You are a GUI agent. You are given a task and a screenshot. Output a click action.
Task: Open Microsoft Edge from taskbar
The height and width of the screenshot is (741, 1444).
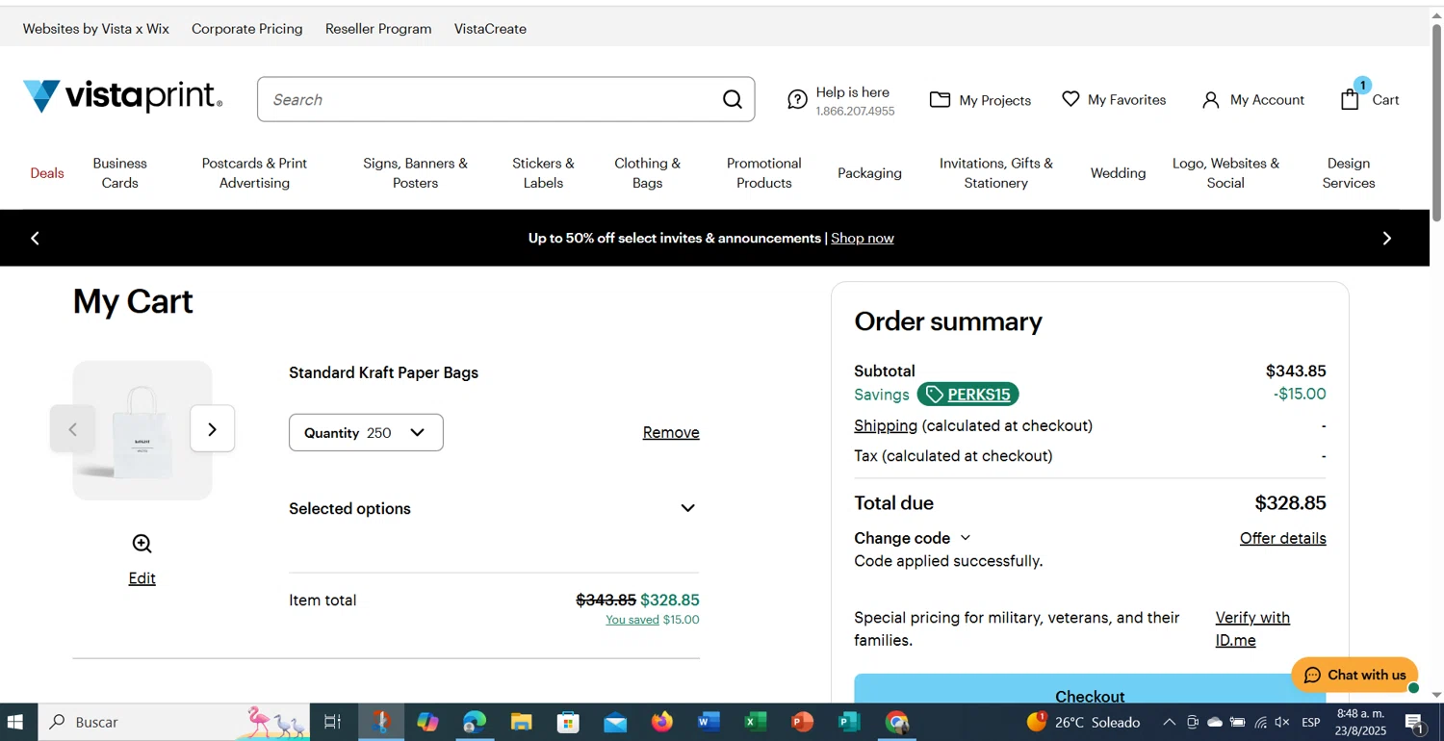point(475,722)
